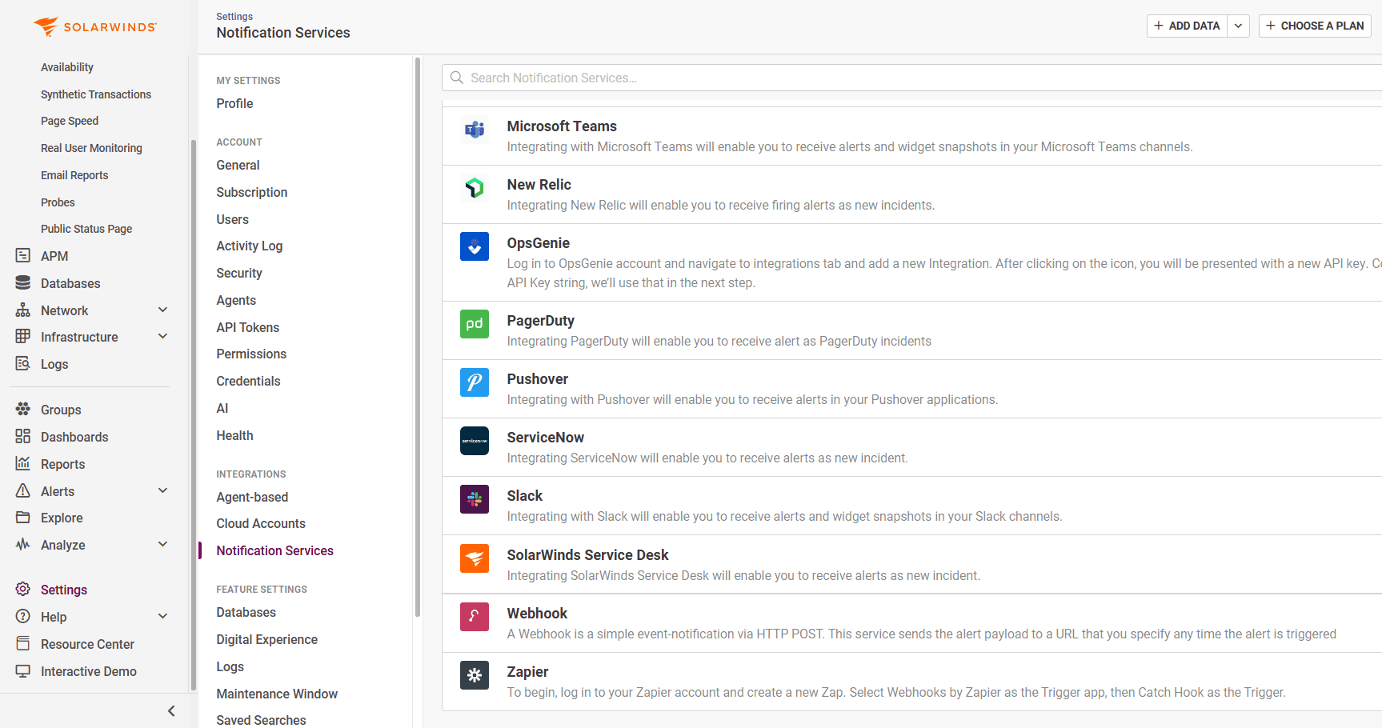Image resolution: width=1382 pixels, height=728 pixels.
Task: Click the Search Notification Services field
Action: click(720, 78)
